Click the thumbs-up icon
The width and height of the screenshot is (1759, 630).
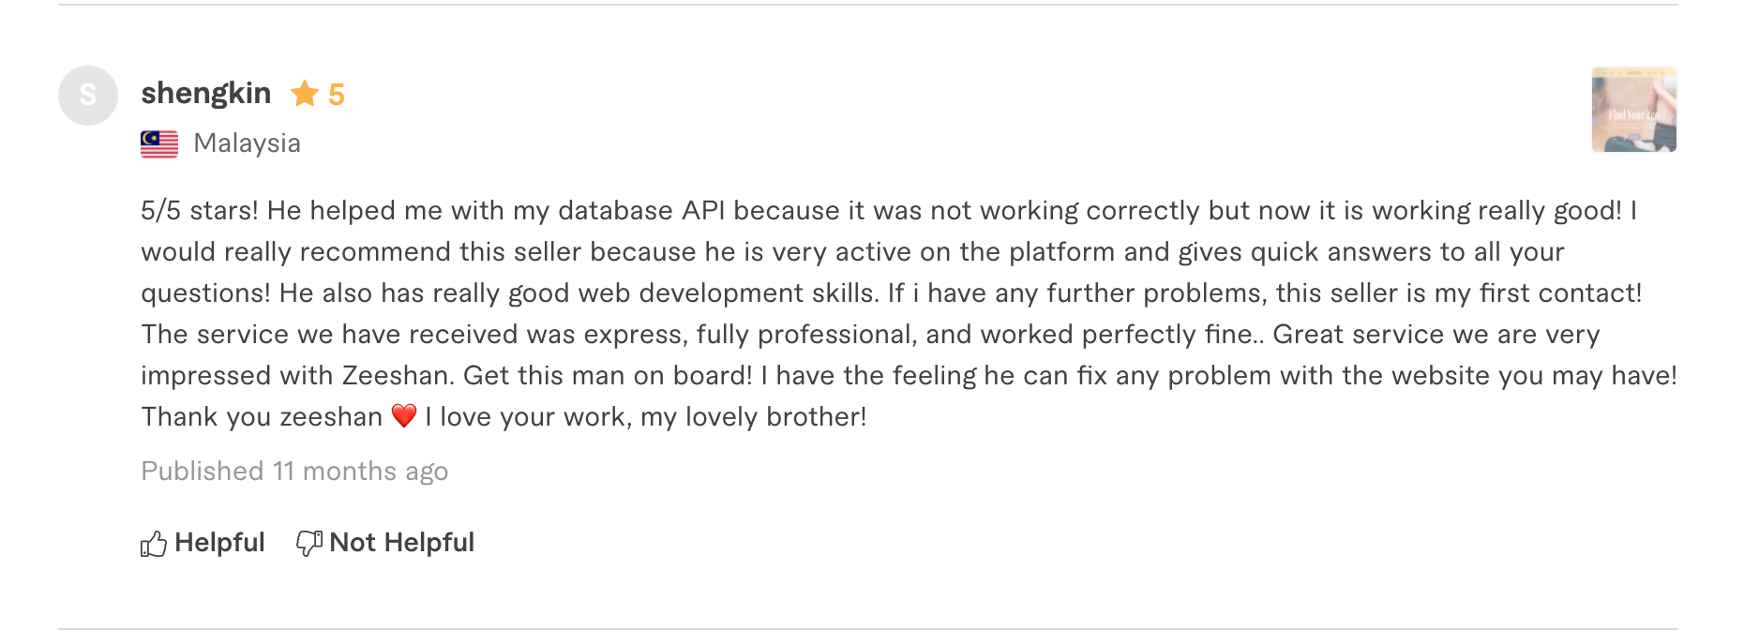point(154,544)
